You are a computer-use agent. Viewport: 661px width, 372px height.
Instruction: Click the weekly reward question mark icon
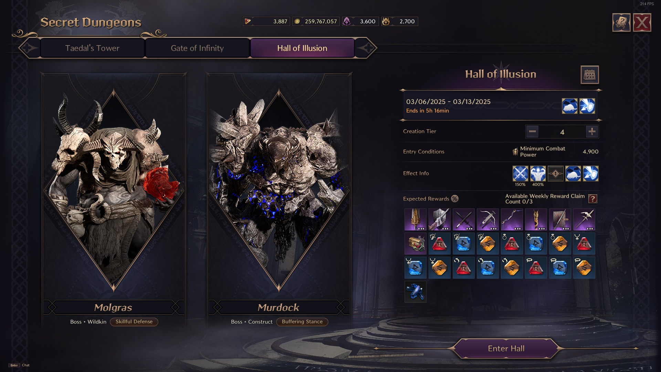(x=592, y=199)
